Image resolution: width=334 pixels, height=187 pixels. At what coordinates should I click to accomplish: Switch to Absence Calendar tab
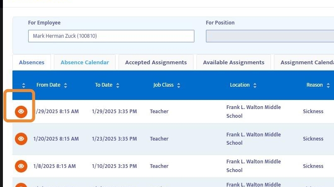85,62
